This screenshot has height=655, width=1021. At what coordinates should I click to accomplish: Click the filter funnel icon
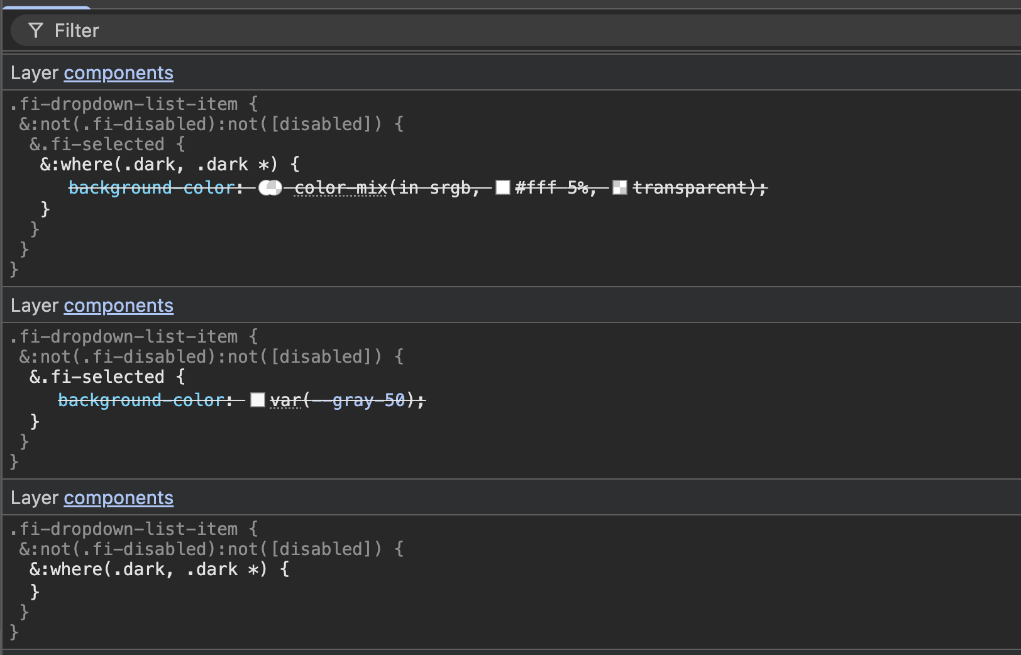(36, 30)
